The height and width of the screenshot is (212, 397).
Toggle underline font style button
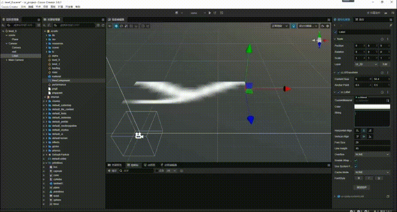click(379, 178)
